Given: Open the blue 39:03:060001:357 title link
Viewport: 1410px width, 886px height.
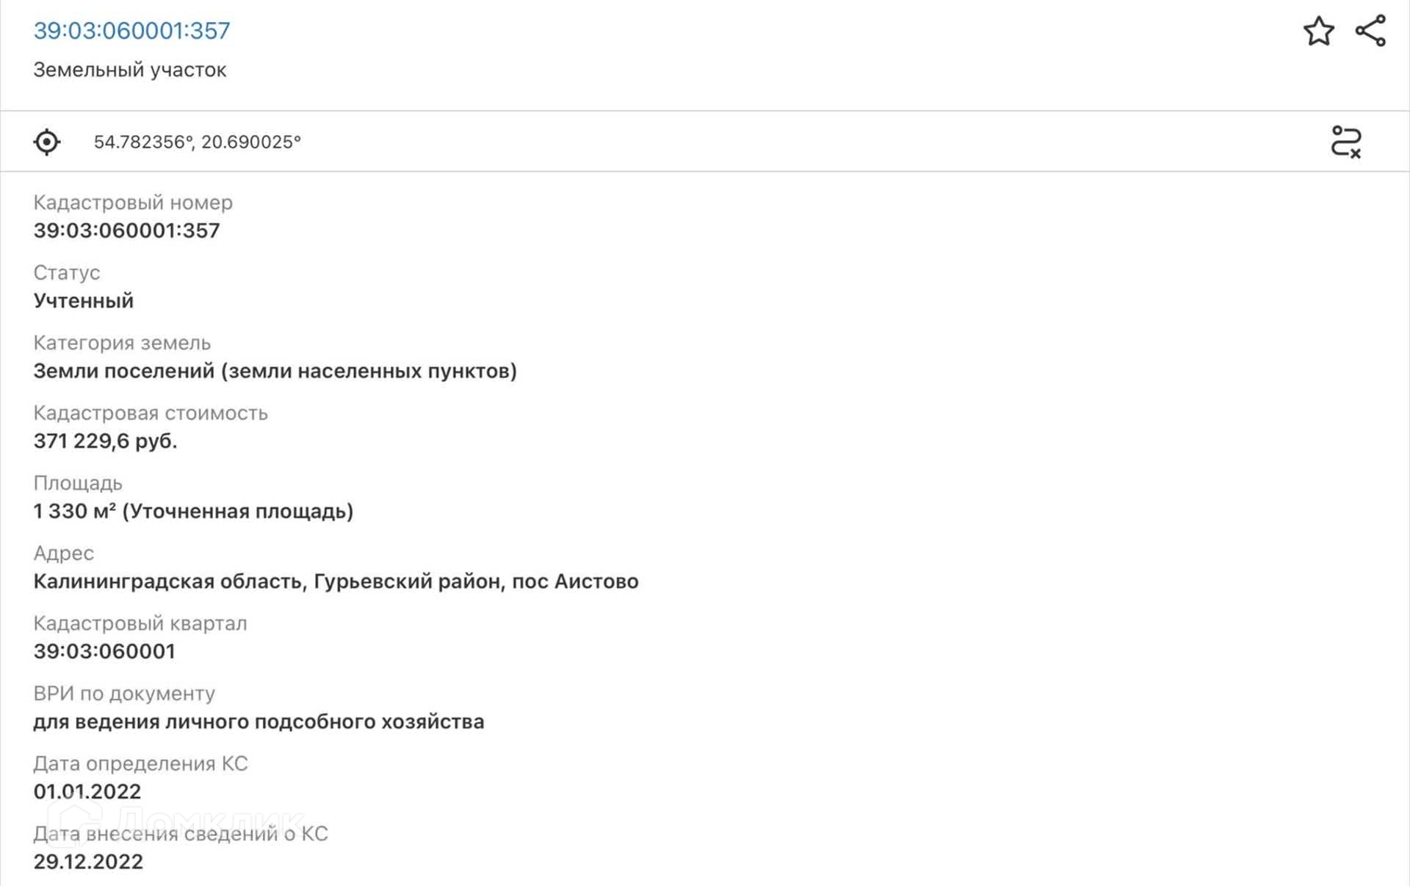Looking at the screenshot, I should pyautogui.click(x=132, y=31).
